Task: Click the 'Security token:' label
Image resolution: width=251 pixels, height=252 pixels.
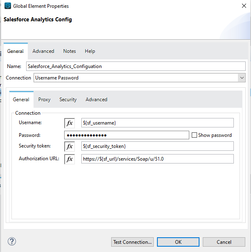Action: coord(35,146)
